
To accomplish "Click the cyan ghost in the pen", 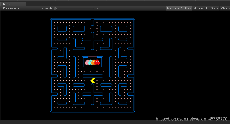I will [x=90, y=62].
